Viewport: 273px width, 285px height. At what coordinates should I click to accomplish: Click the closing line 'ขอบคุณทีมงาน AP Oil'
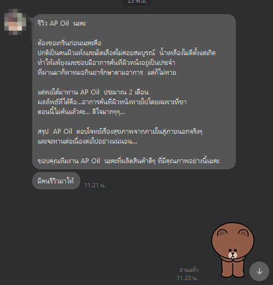[128, 161]
